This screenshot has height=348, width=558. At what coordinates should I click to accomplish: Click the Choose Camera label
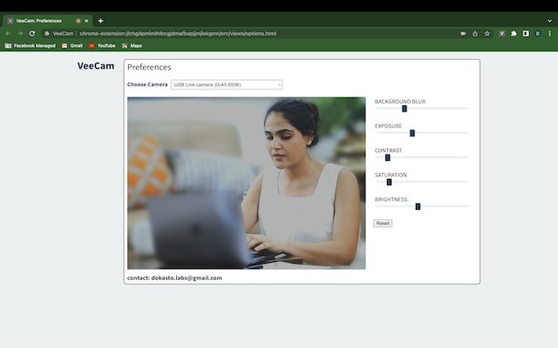[x=147, y=84]
